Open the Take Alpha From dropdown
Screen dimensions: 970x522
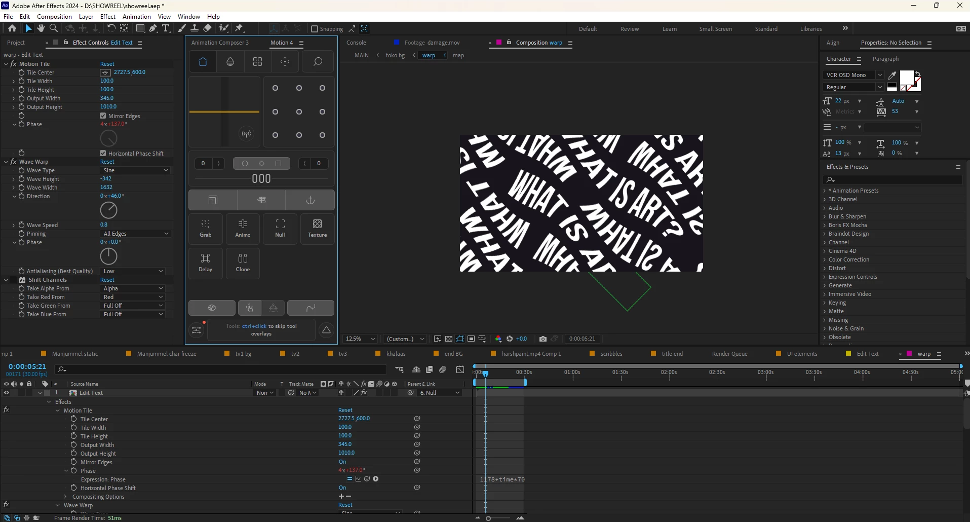pos(133,288)
